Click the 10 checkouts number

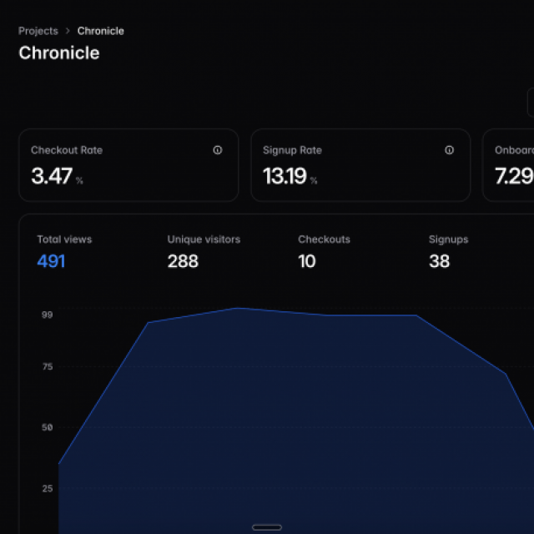tap(307, 261)
